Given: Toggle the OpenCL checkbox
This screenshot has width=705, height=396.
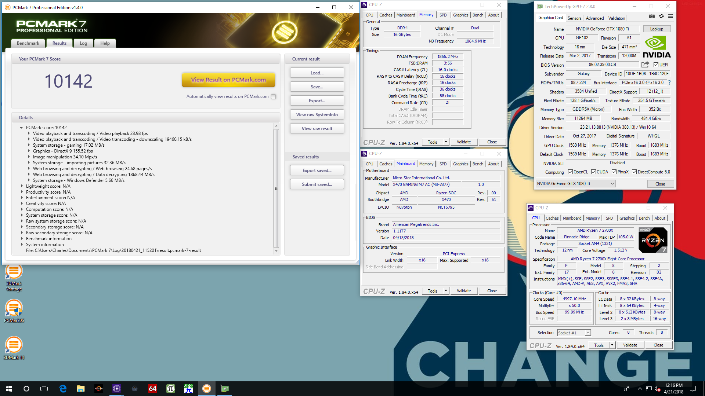Looking at the screenshot, I should (570, 172).
